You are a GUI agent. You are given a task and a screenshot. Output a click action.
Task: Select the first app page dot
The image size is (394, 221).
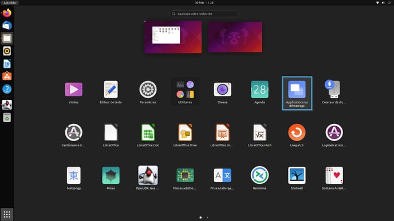[200, 218]
